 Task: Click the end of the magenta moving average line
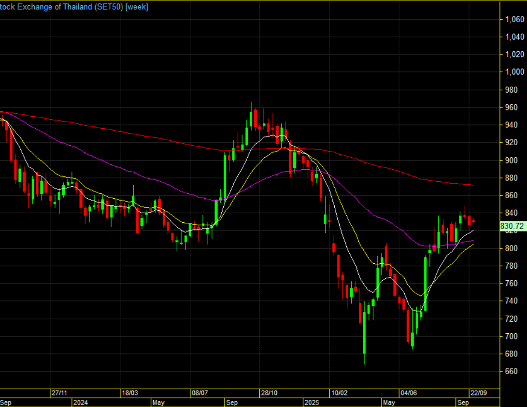[x=473, y=241]
